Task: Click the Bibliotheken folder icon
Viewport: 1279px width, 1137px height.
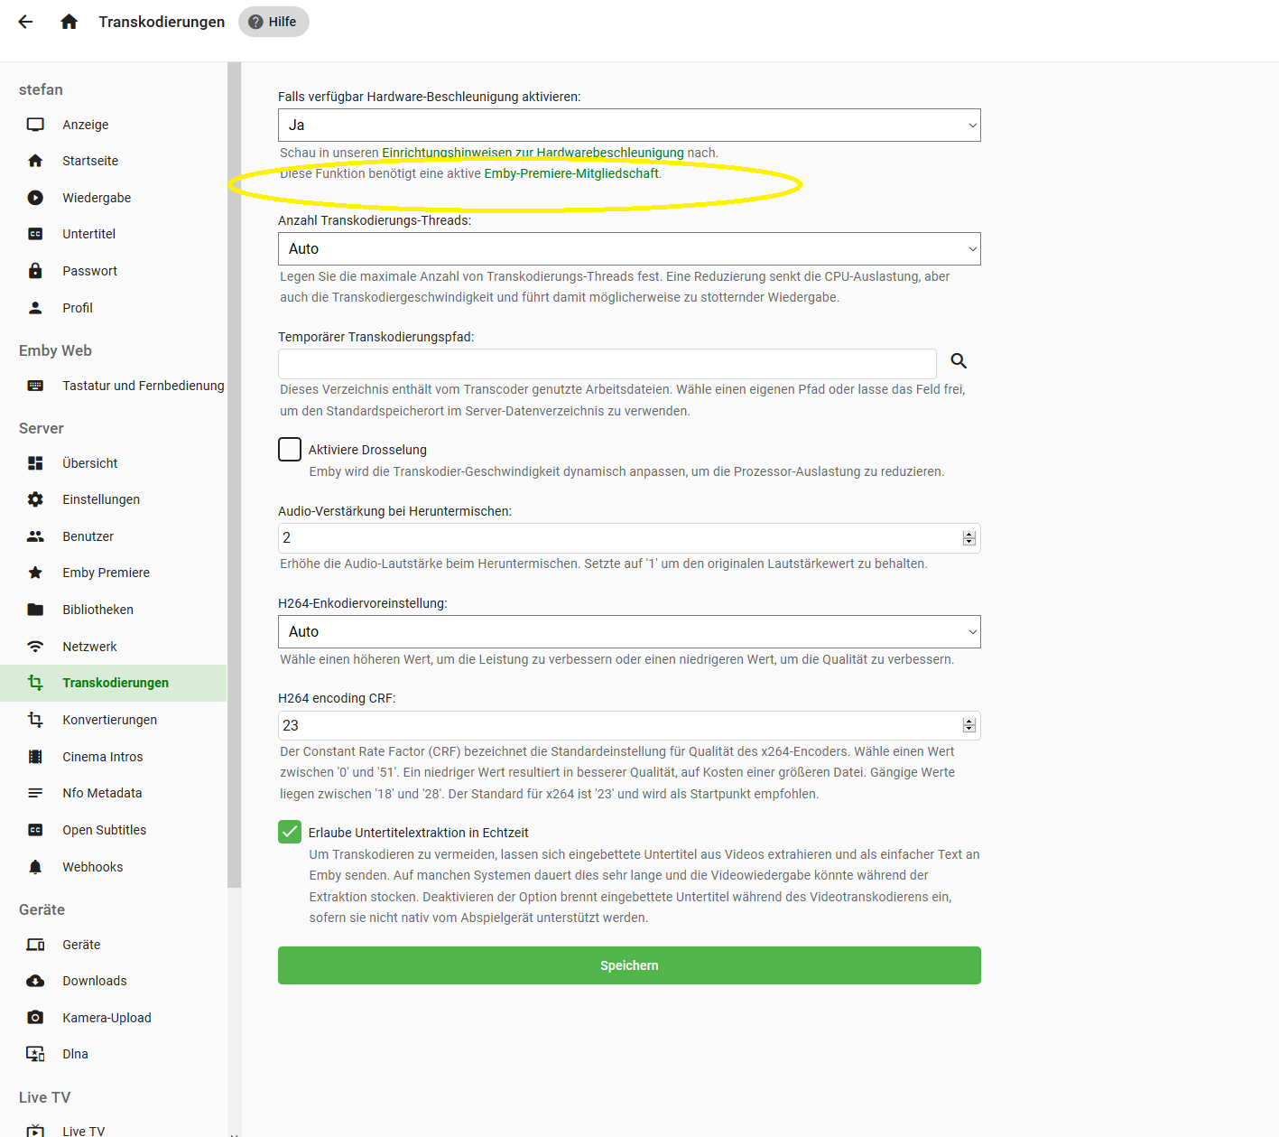Action: (x=35, y=610)
